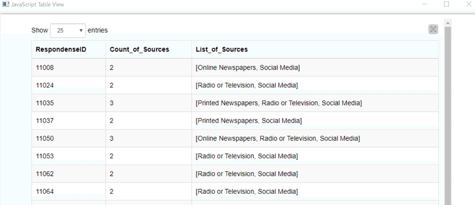
Task: Select cell with ID 11008
Action: (x=69, y=68)
